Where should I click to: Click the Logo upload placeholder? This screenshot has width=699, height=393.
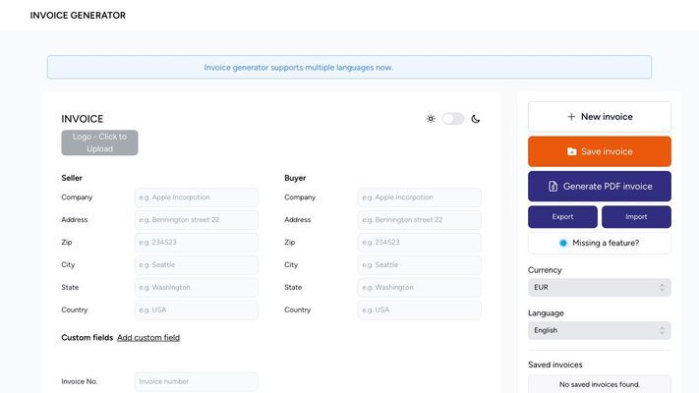tap(99, 142)
